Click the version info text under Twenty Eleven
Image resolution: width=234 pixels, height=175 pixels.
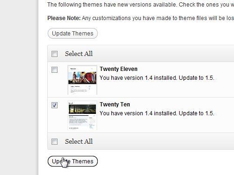coord(157,78)
